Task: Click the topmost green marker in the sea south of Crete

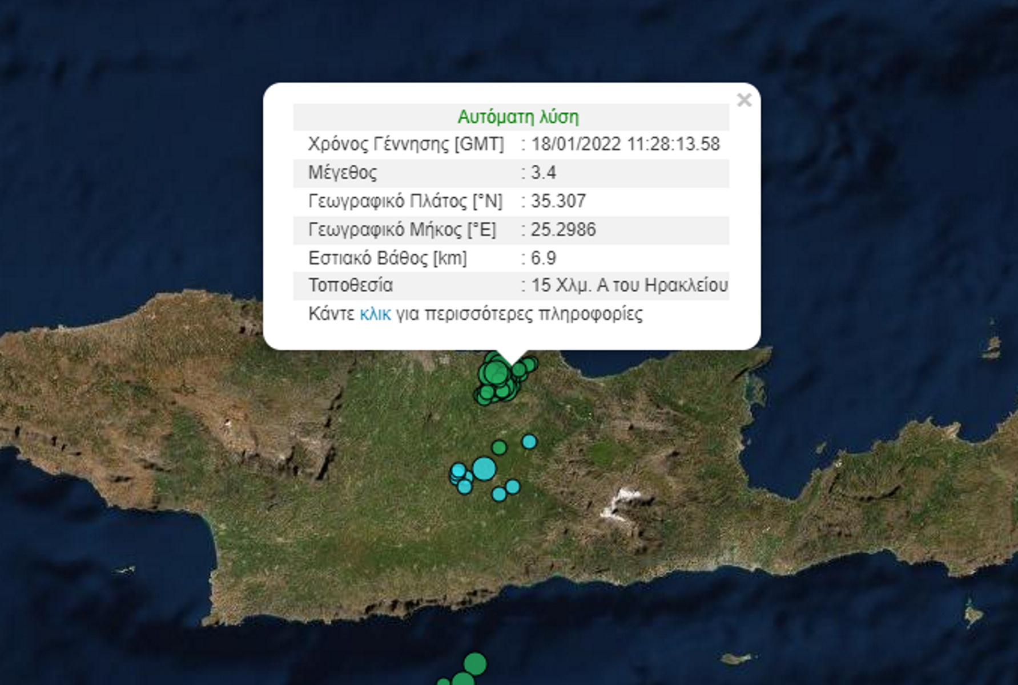Action: [475, 664]
